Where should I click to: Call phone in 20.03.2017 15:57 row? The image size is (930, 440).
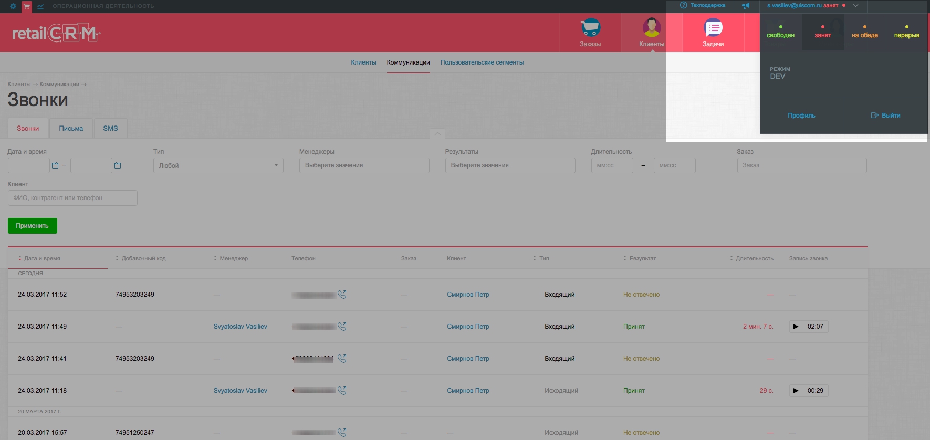tap(342, 433)
